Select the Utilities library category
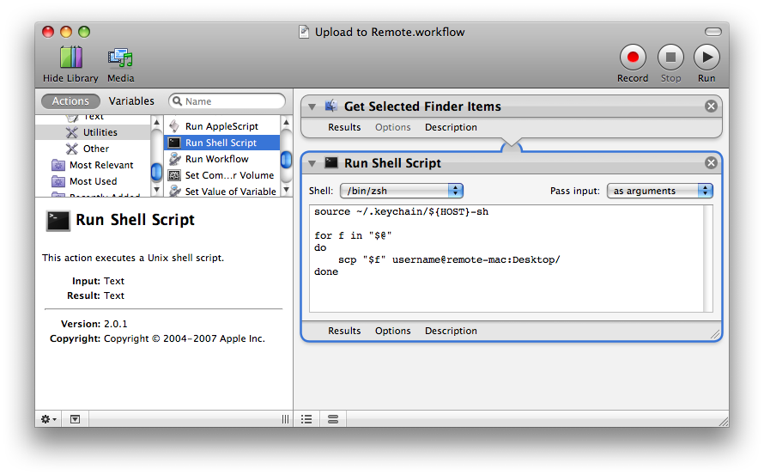This screenshot has height=475, width=764. point(93,132)
